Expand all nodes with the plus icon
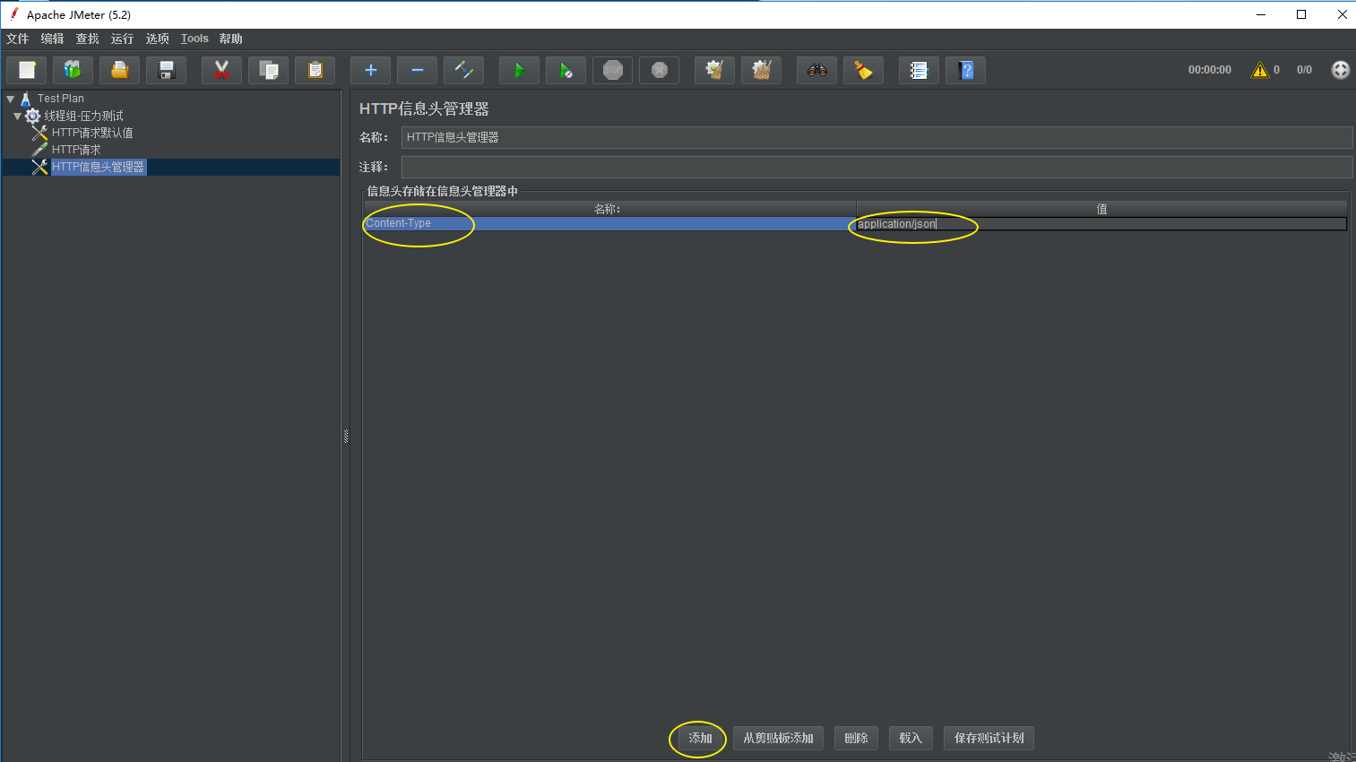The image size is (1356, 762). coord(371,70)
